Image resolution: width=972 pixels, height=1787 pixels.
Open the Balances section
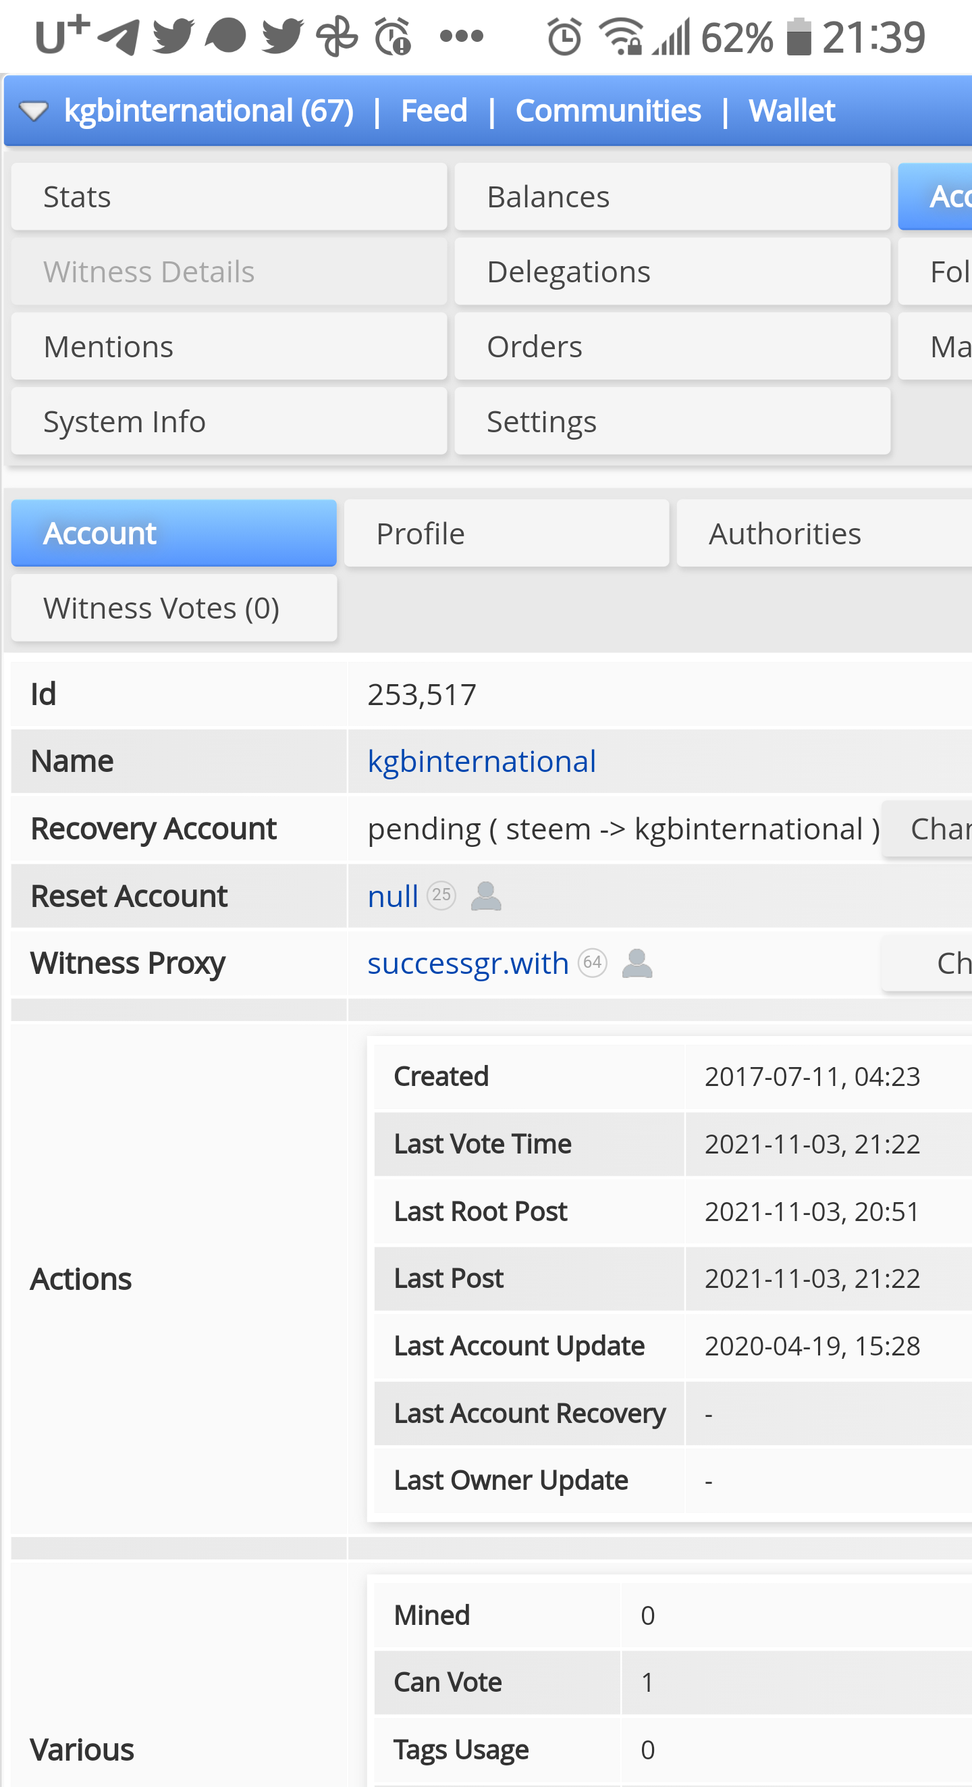[672, 197]
